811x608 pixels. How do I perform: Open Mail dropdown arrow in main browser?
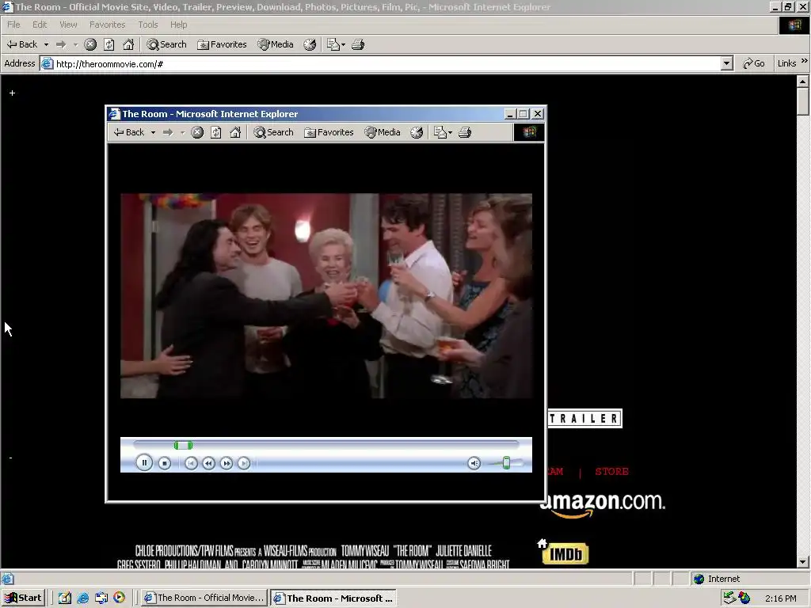(x=344, y=44)
